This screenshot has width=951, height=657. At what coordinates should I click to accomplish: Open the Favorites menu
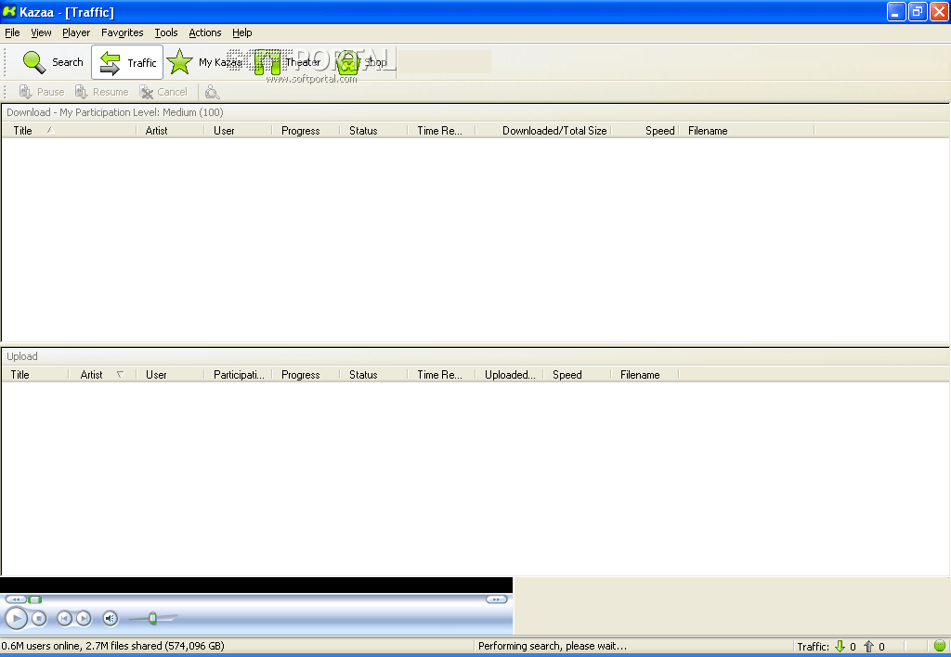click(122, 32)
